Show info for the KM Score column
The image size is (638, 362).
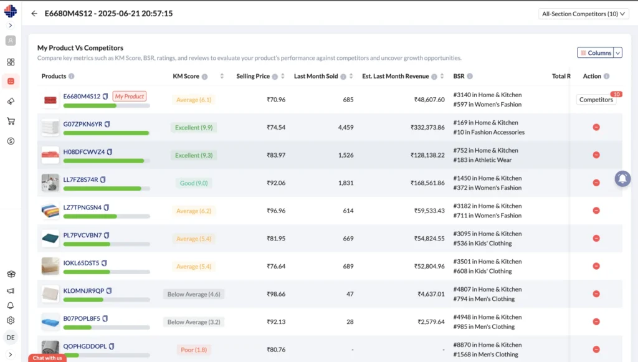(x=204, y=77)
